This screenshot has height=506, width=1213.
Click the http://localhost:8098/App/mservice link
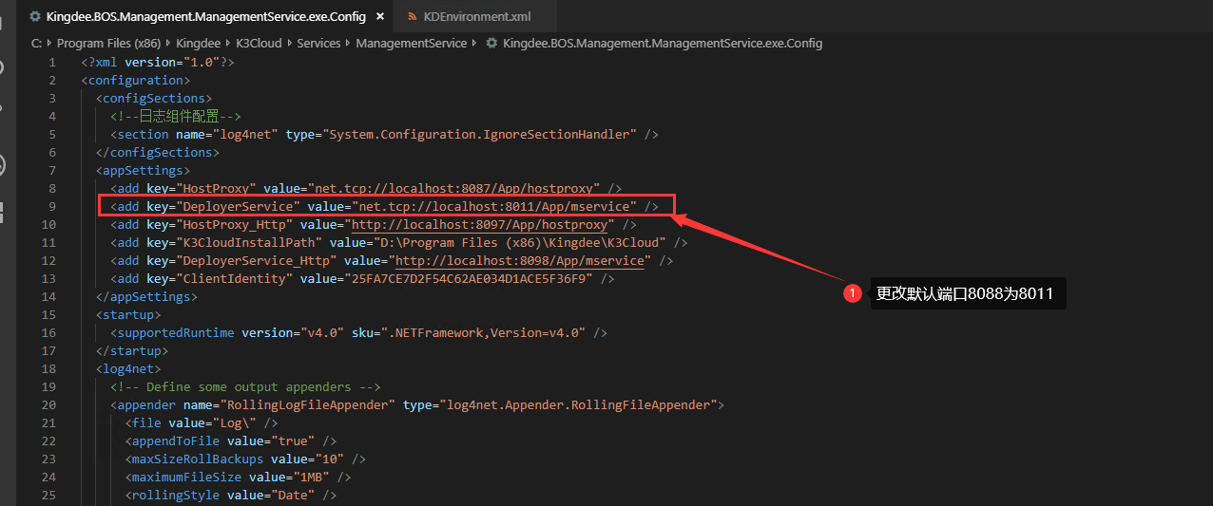pos(523,261)
